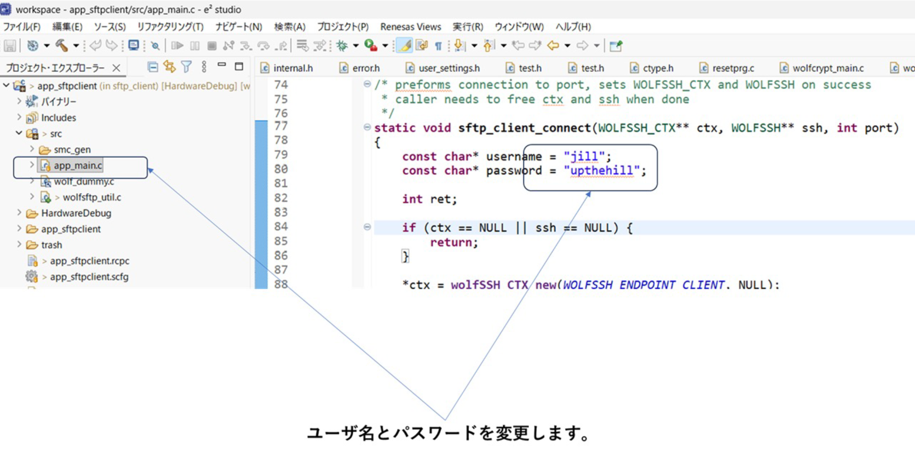Click the Save floppy disk icon

click(10, 46)
